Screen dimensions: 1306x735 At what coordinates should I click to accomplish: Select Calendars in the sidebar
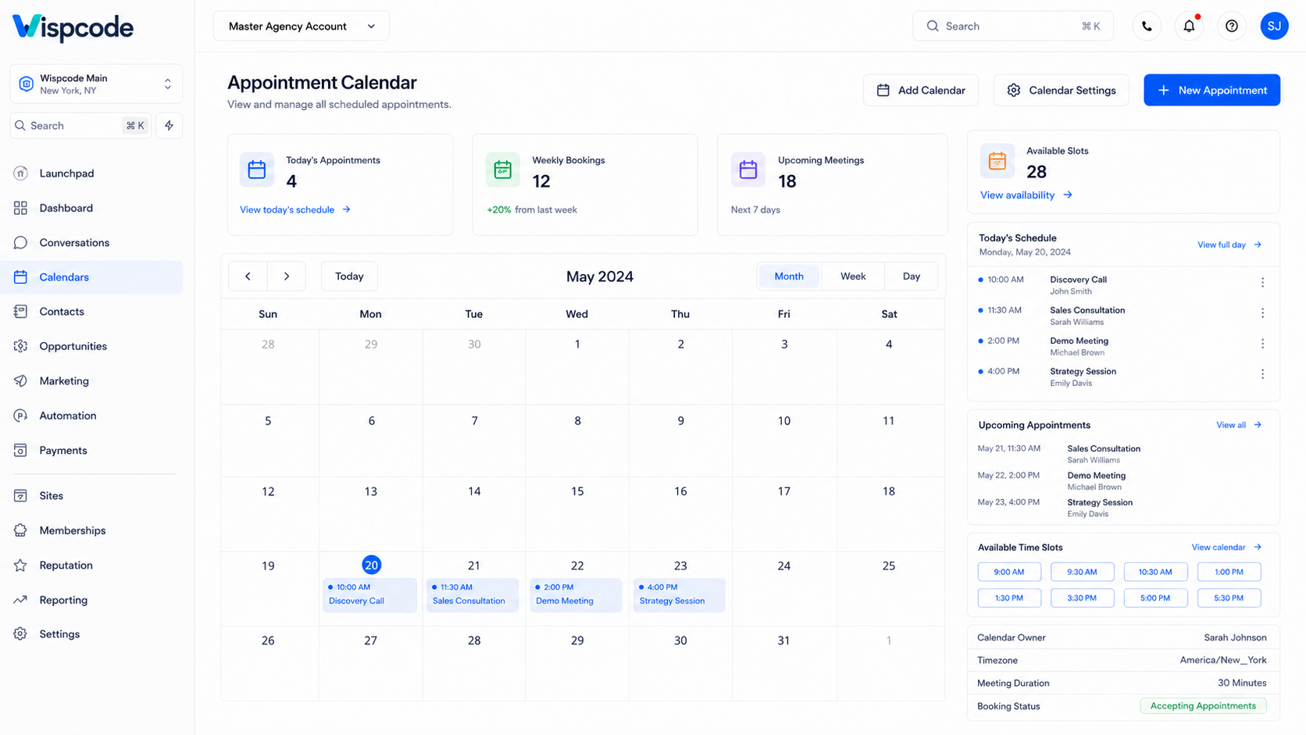point(92,277)
